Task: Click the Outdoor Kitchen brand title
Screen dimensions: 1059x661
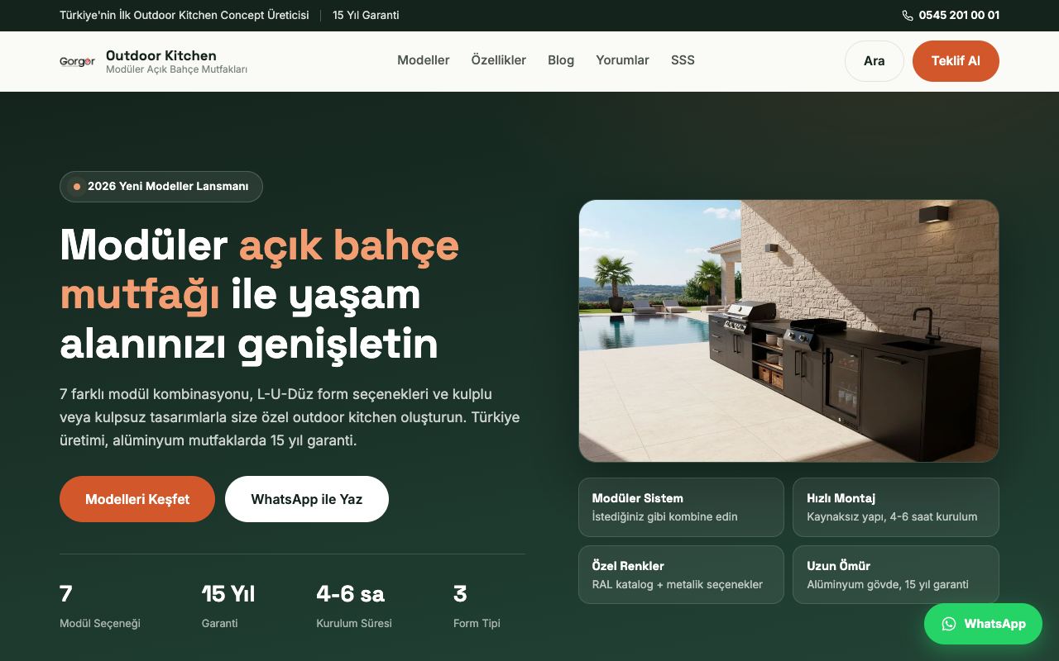Action: click(161, 55)
